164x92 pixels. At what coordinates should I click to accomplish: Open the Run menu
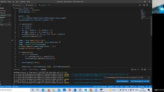click(17, 2)
